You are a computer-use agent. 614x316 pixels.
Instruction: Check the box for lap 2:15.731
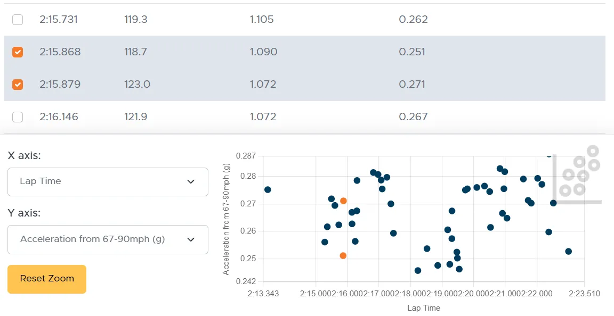click(x=18, y=20)
